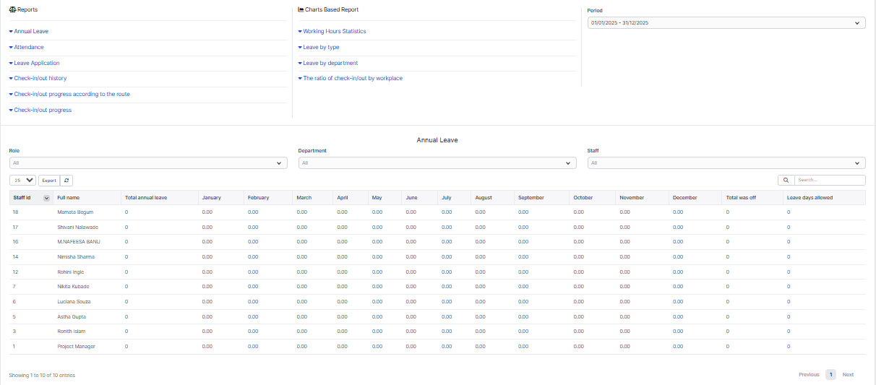Open staff member Mamata Begum
Screen dimensions: 876x385
[75, 212]
